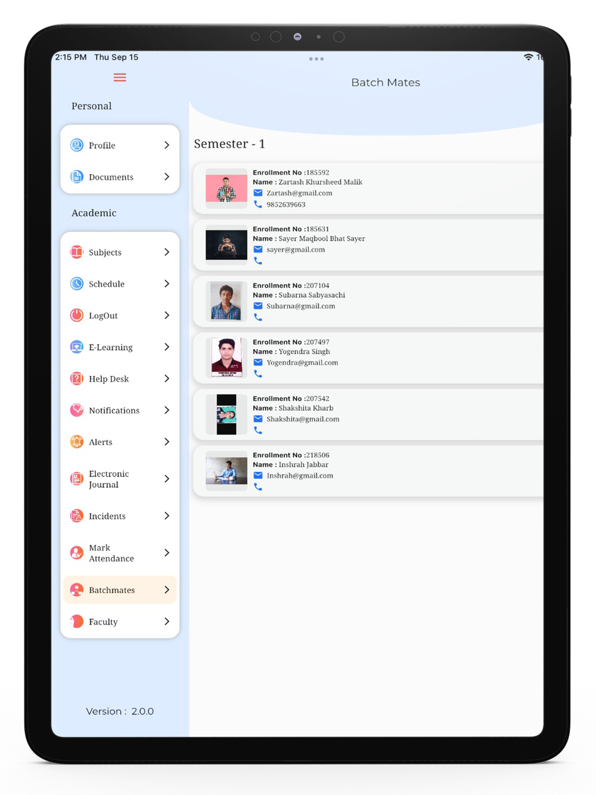Expand the Notifications row chevron
This screenshot has height=795, width=596.
(x=167, y=410)
